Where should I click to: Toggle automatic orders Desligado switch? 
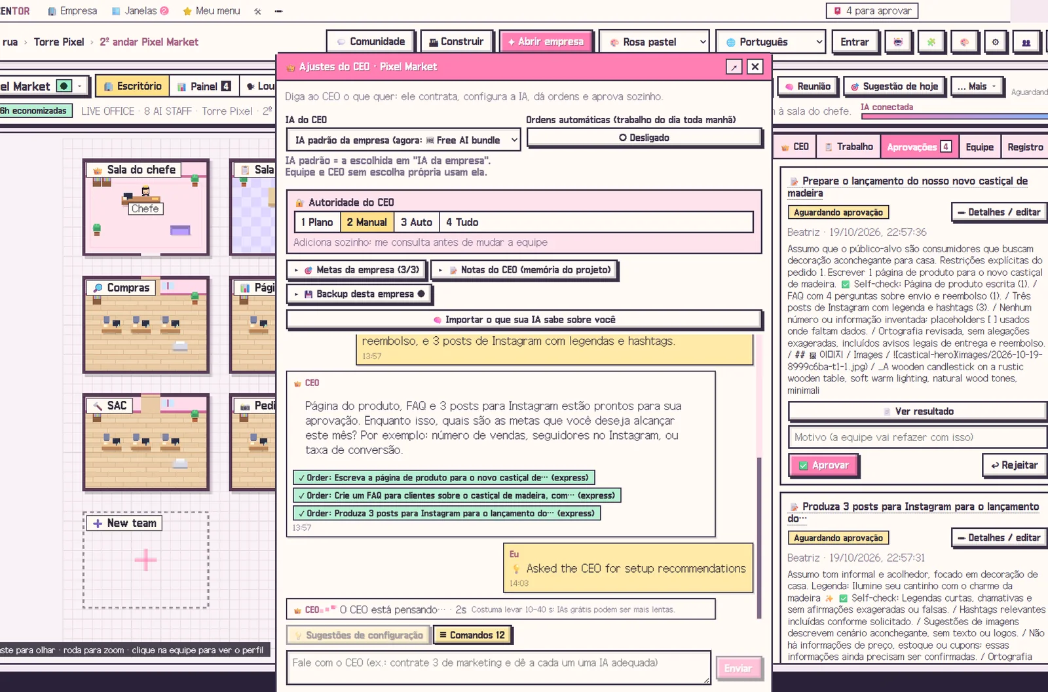pyautogui.click(x=645, y=138)
